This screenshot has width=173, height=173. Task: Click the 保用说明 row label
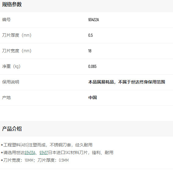coord(11,82)
